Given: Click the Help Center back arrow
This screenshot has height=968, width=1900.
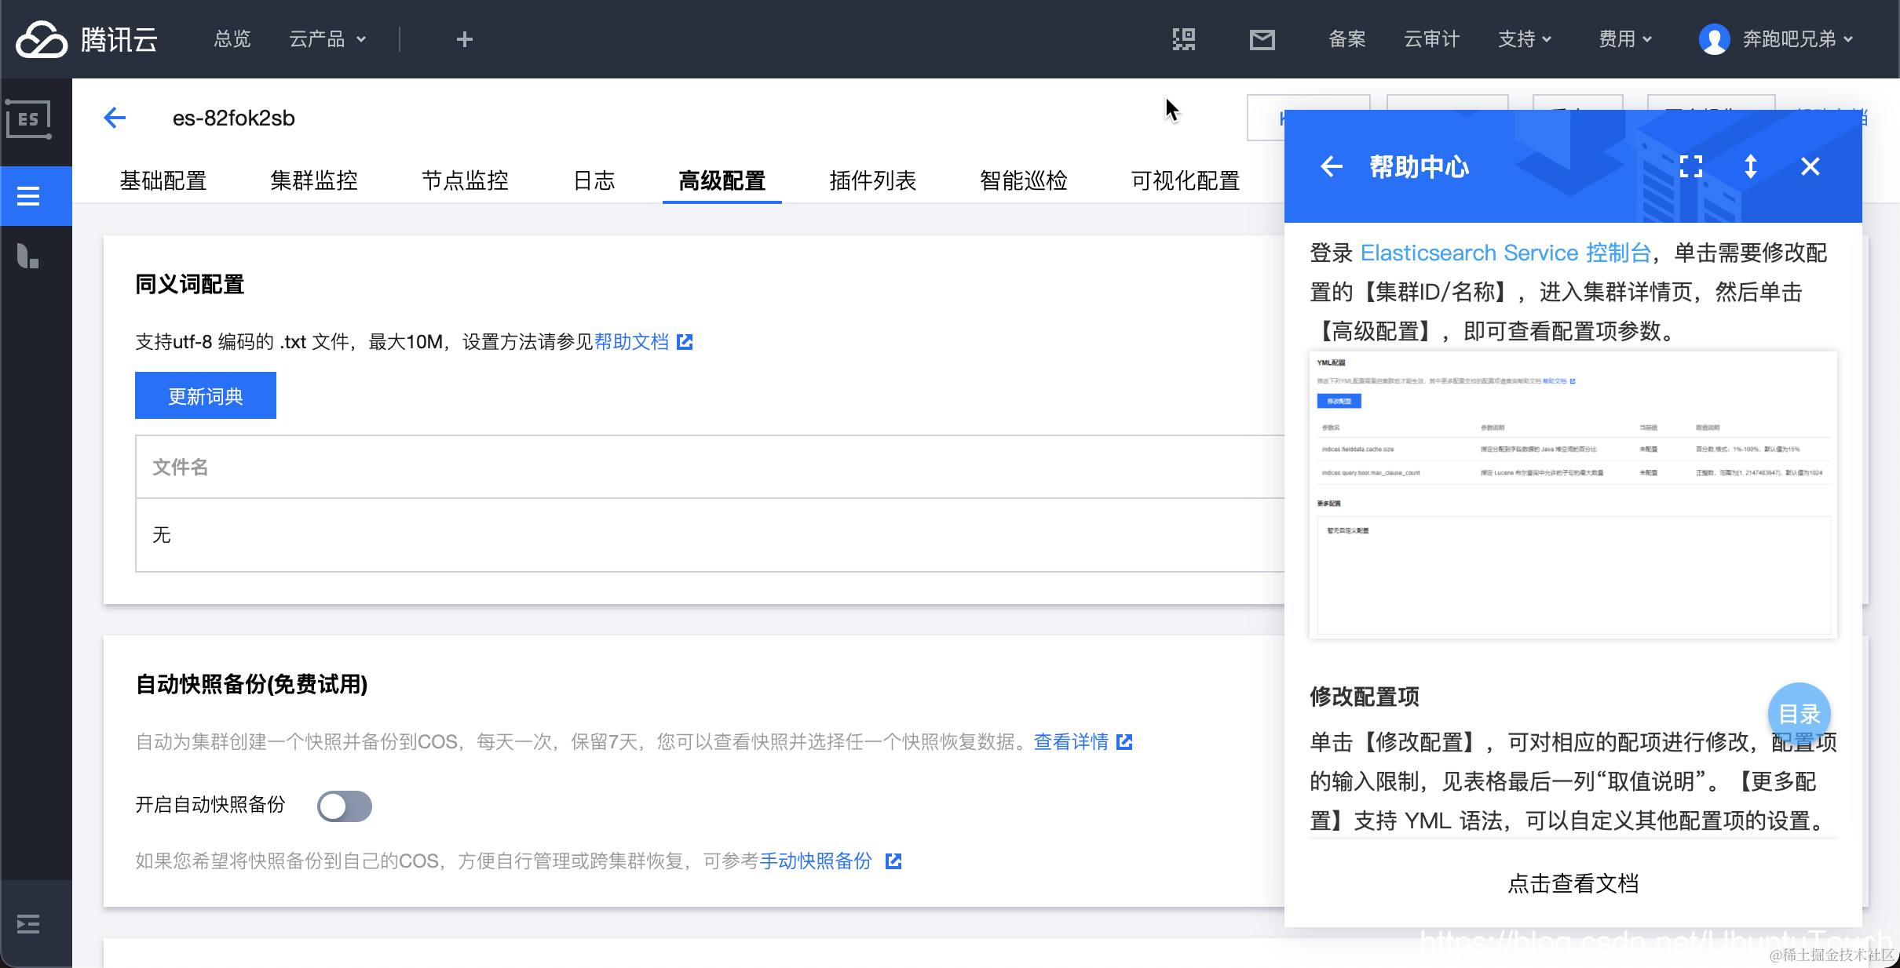Looking at the screenshot, I should click(x=1332, y=166).
